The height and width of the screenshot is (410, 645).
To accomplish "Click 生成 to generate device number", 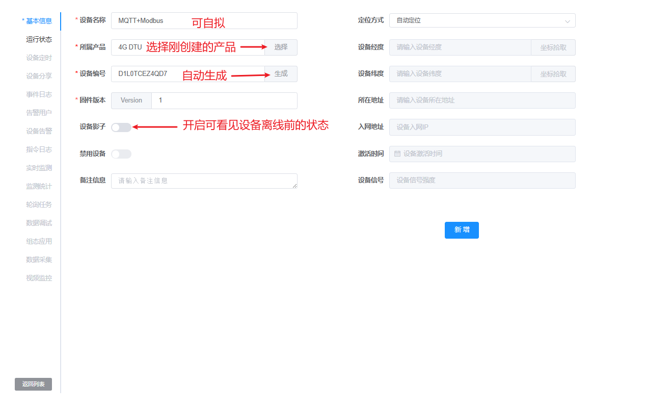I will point(281,74).
